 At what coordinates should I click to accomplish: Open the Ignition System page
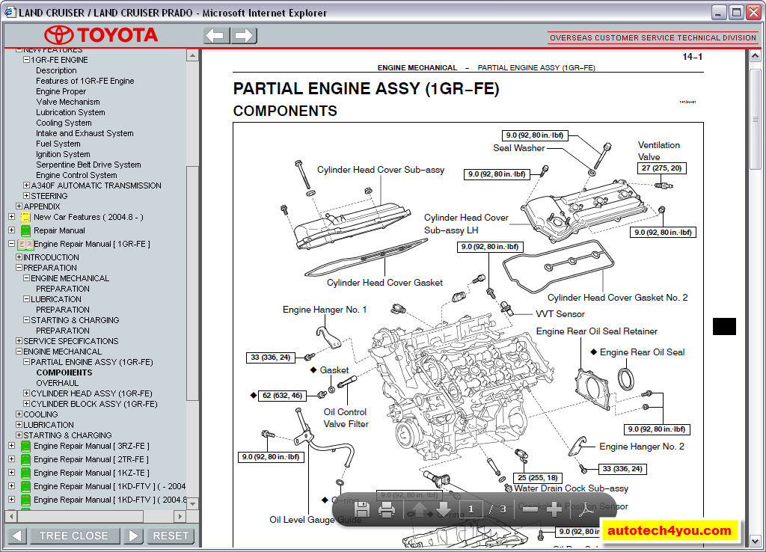(x=63, y=154)
